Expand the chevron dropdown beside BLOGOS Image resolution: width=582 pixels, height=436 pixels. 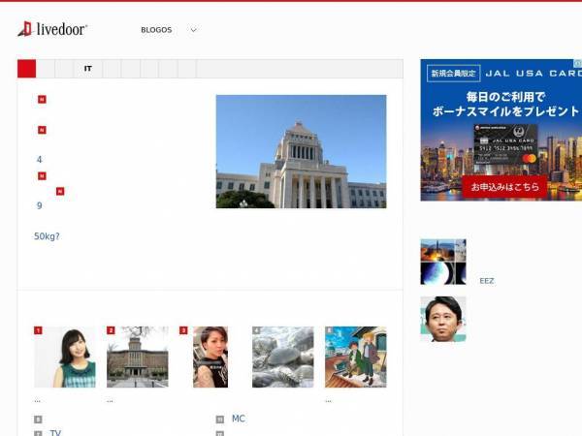193,30
